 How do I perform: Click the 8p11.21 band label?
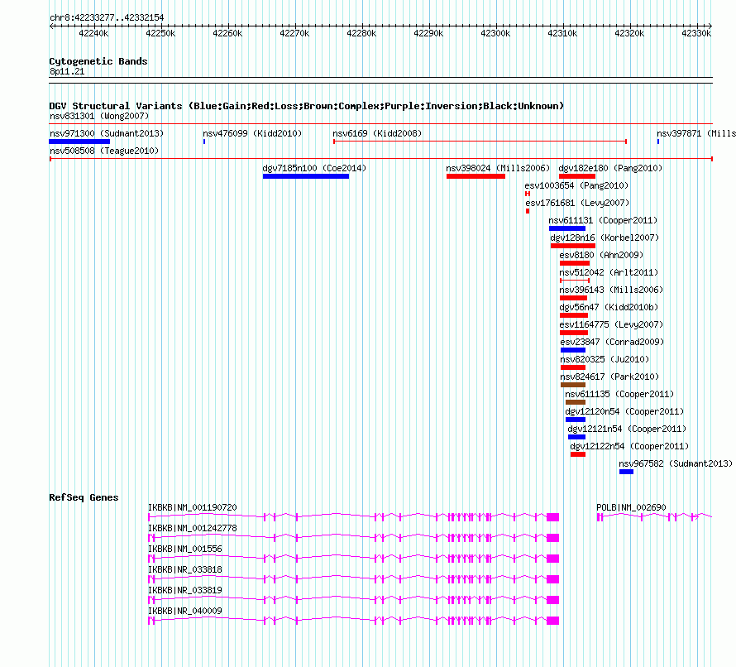click(67, 71)
